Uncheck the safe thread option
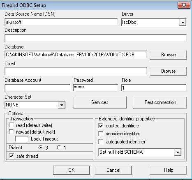This screenshot has width=192, height=180. tap(11, 156)
